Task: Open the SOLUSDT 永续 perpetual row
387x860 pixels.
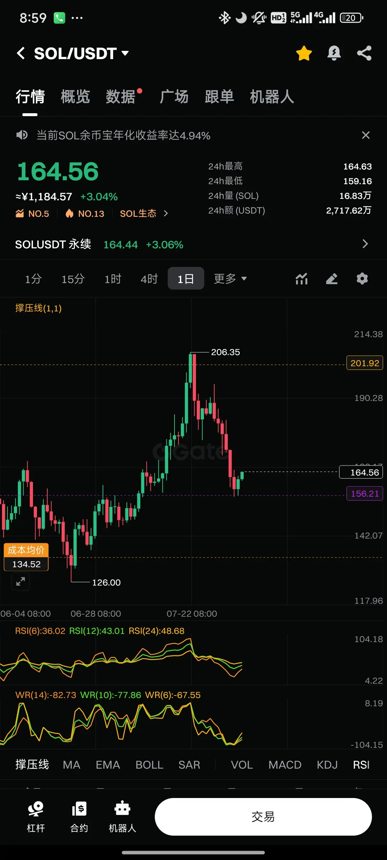Action: [x=193, y=244]
